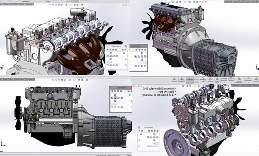Bill of Materials button in mirrored lower-right ribbon
Image resolution: width=259 pixels, height=156 pixels.
(x=210, y=80)
